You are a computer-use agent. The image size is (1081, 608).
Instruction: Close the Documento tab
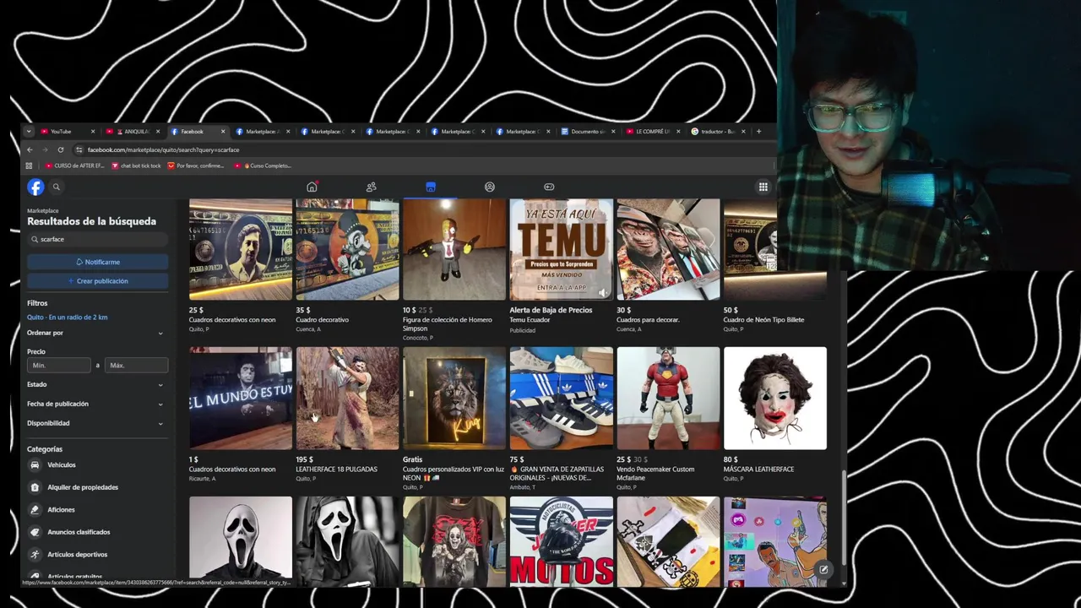(613, 131)
